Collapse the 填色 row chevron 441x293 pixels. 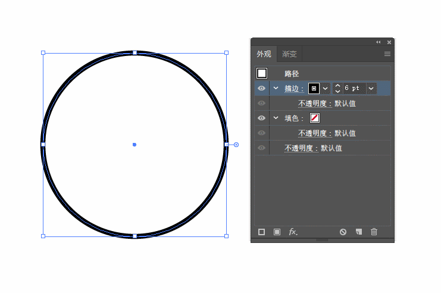click(x=276, y=119)
